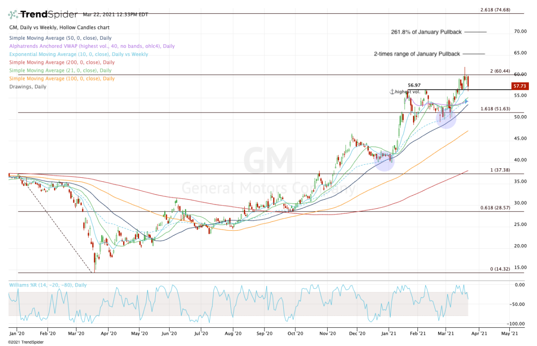The width and height of the screenshot is (537, 346).
Task: Click the 70.00 price axis label
Action: tap(520, 31)
